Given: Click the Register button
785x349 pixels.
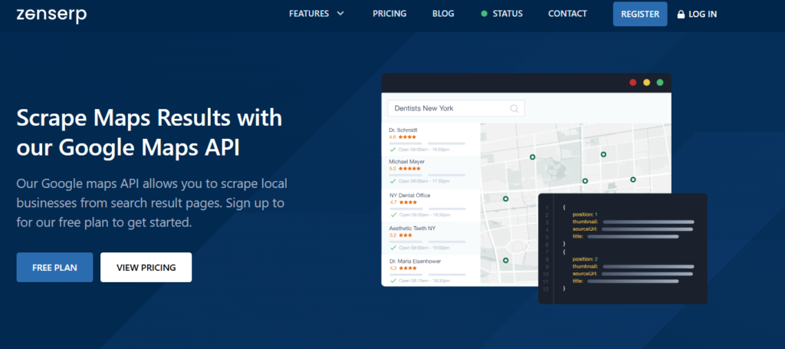Looking at the screenshot, I should (639, 14).
